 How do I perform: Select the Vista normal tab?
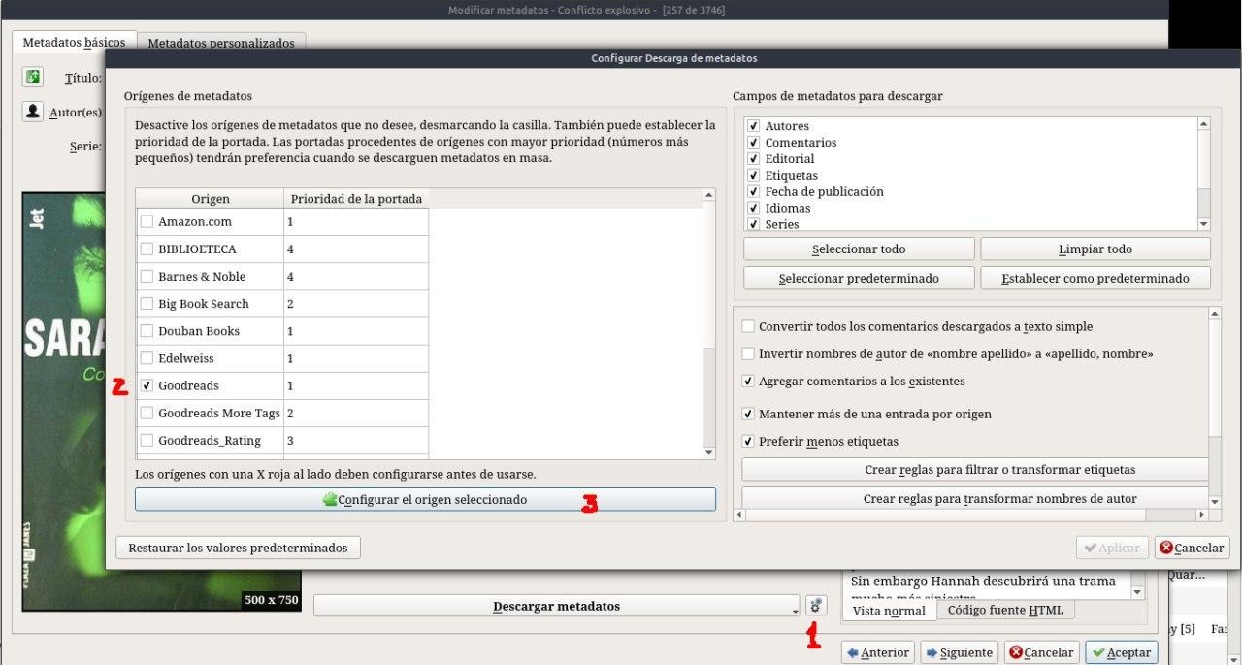[888, 611]
